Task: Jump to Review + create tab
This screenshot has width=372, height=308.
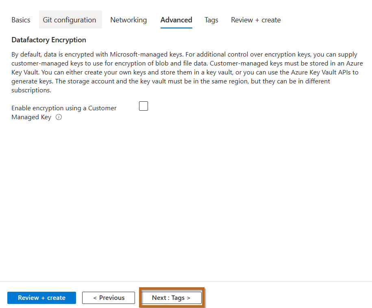Action: [x=256, y=20]
